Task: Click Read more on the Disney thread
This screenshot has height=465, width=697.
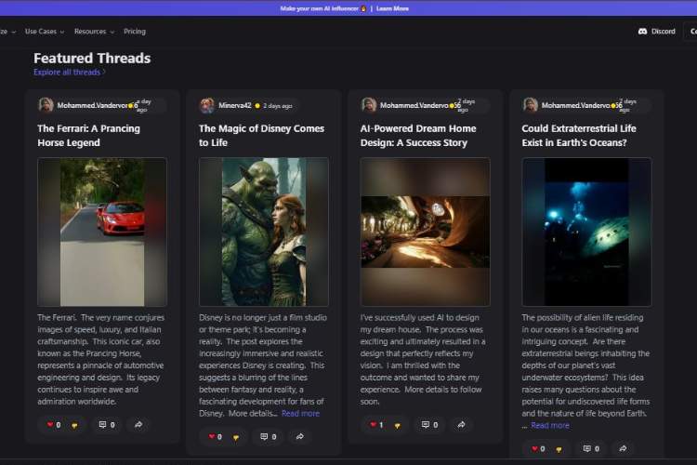Action: coord(300,413)
